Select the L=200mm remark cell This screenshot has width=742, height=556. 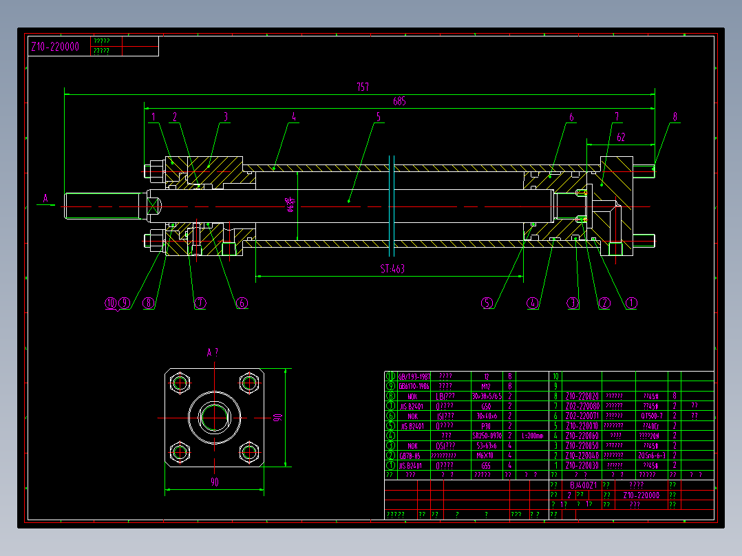[x=532, y=436]
